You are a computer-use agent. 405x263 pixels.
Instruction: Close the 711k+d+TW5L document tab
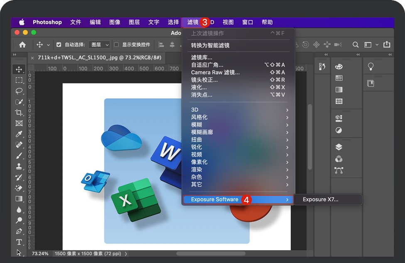(x=32, y=58)
